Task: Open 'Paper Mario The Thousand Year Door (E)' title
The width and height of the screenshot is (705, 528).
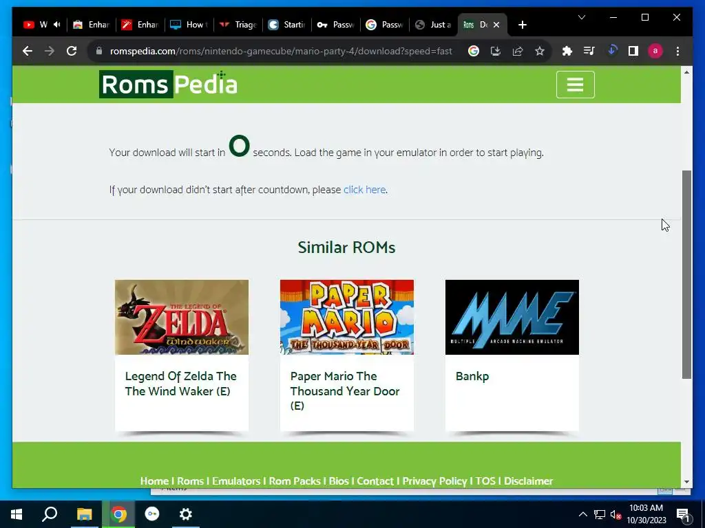Action: click(345, 390)
